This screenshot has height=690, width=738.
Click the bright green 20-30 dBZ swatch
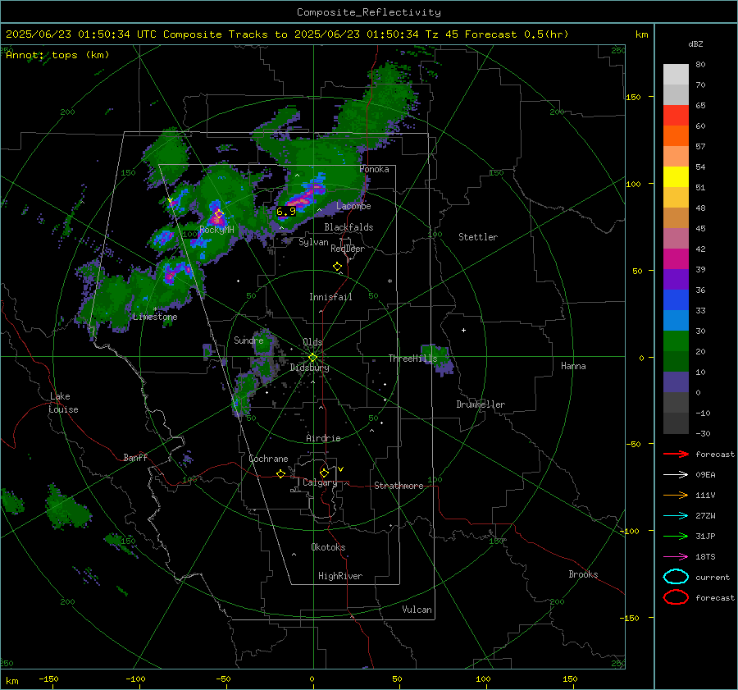(x=676, y=341)
